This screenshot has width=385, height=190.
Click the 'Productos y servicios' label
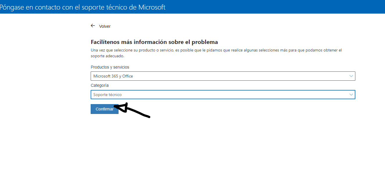pyautogui.click(x=110, y=67)
